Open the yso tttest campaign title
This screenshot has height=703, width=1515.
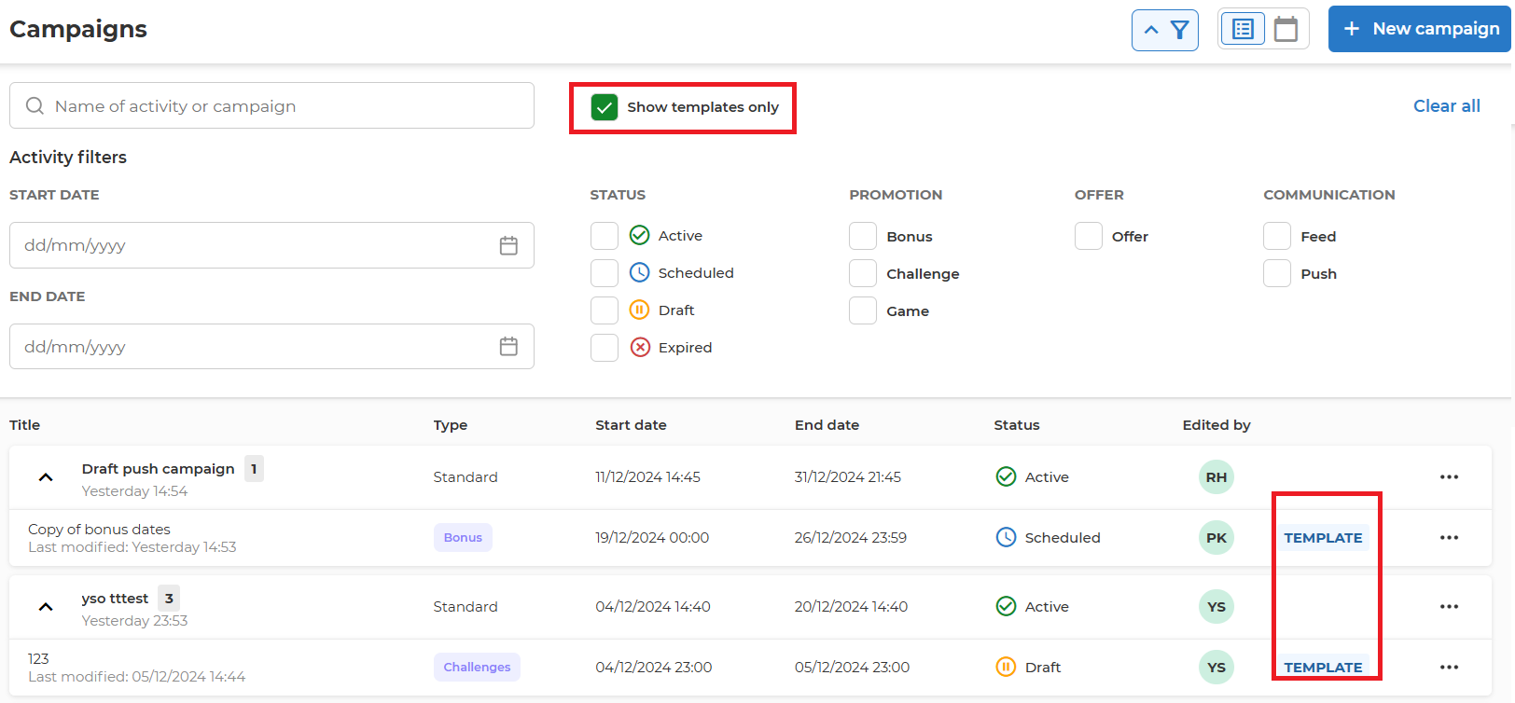pos(115,599)
